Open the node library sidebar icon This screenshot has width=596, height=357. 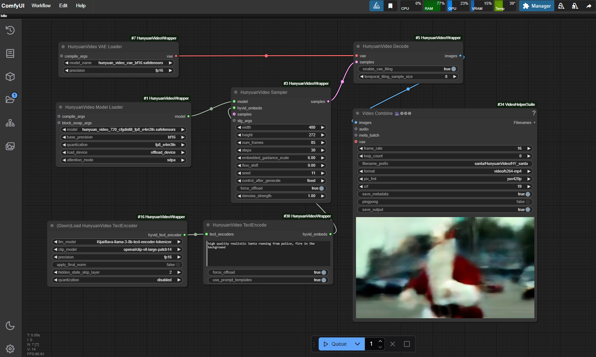coord(10,53)
